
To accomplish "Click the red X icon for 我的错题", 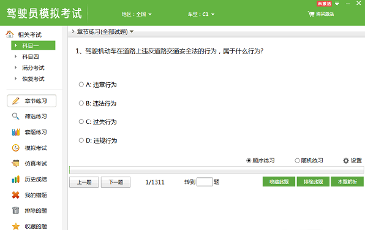I will (15, 195).
